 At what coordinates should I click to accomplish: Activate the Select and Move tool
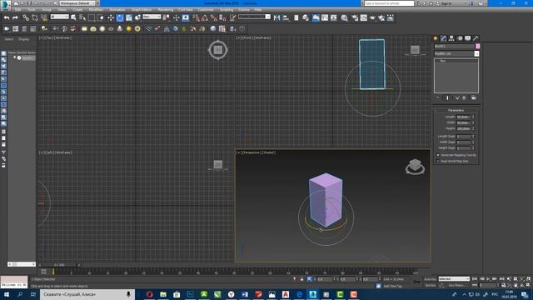coord(111,17)
